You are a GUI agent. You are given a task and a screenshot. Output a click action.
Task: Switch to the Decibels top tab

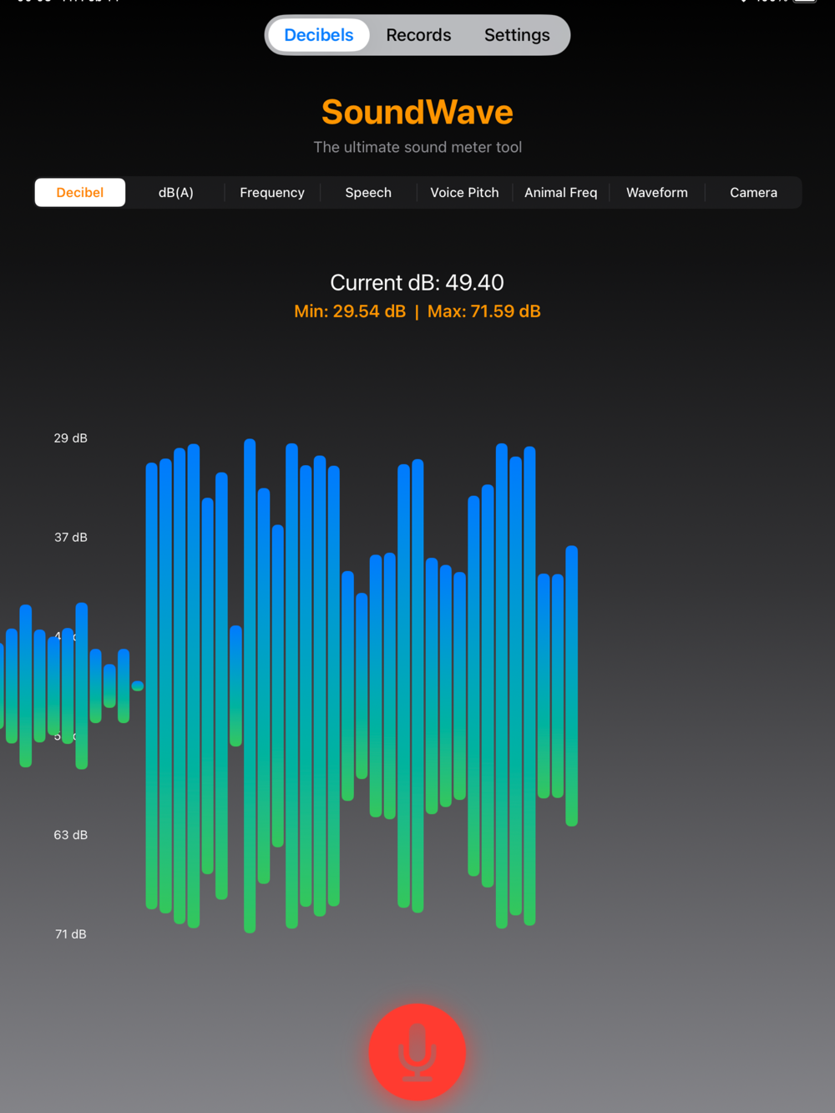tap(319, 35)
